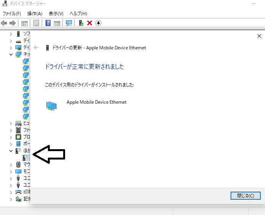Screen dimensions: 265x215
Task: Expand the マウ mouse node
Action: pos(11,165)
